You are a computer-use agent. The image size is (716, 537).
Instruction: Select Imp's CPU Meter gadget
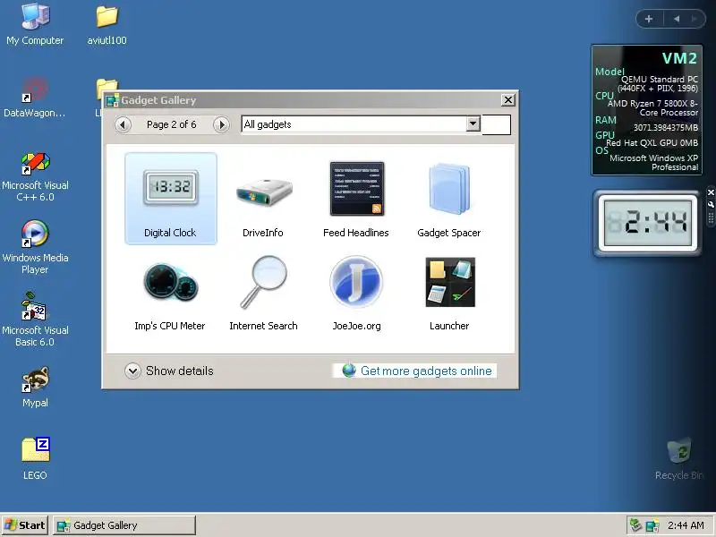(170, 295)
